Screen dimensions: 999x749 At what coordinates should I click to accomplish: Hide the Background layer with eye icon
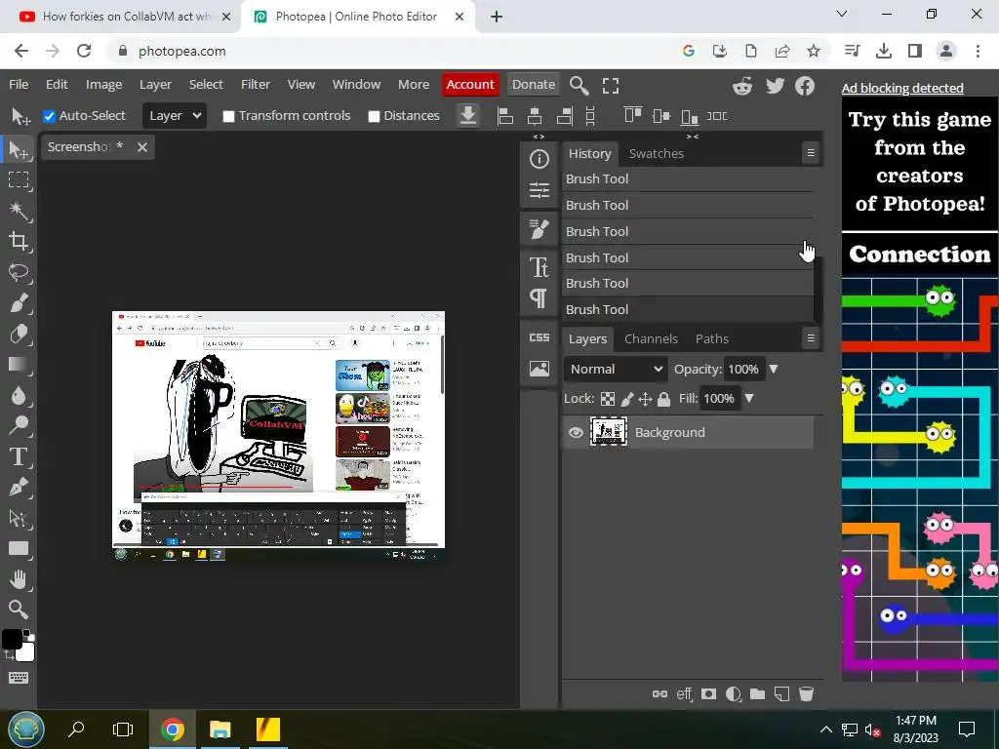[576, 432]
